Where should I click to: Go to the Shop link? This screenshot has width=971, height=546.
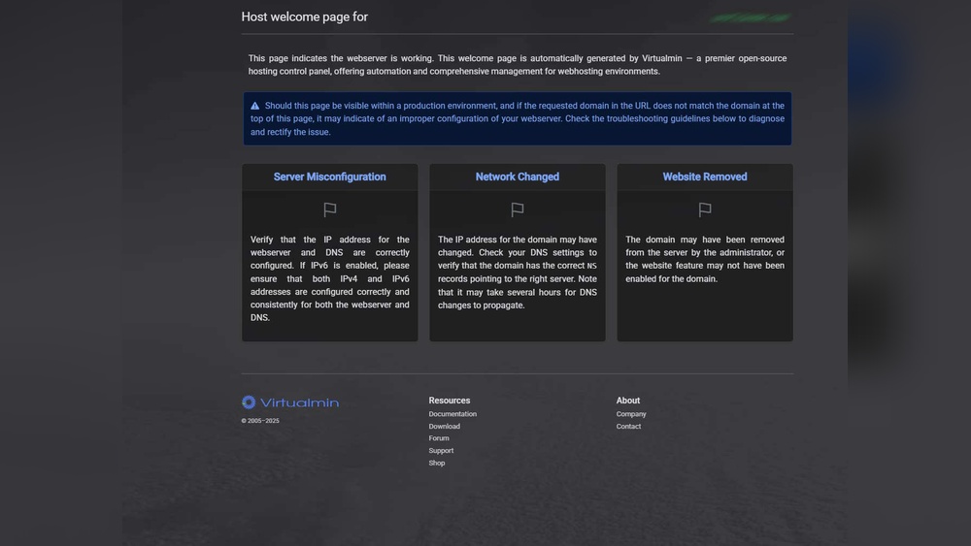point(437,464)
